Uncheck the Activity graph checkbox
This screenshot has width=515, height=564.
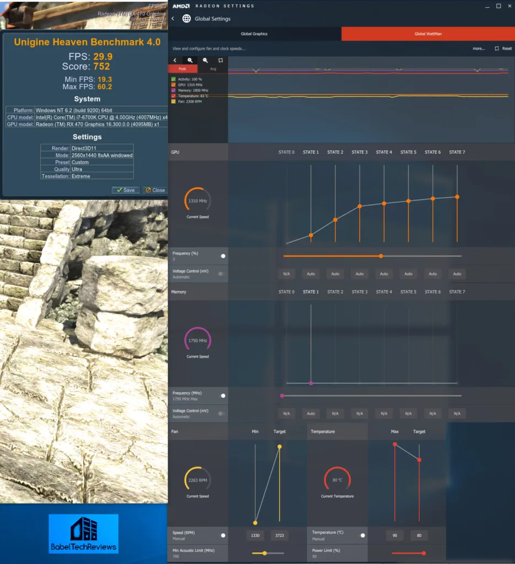point(174,79)
